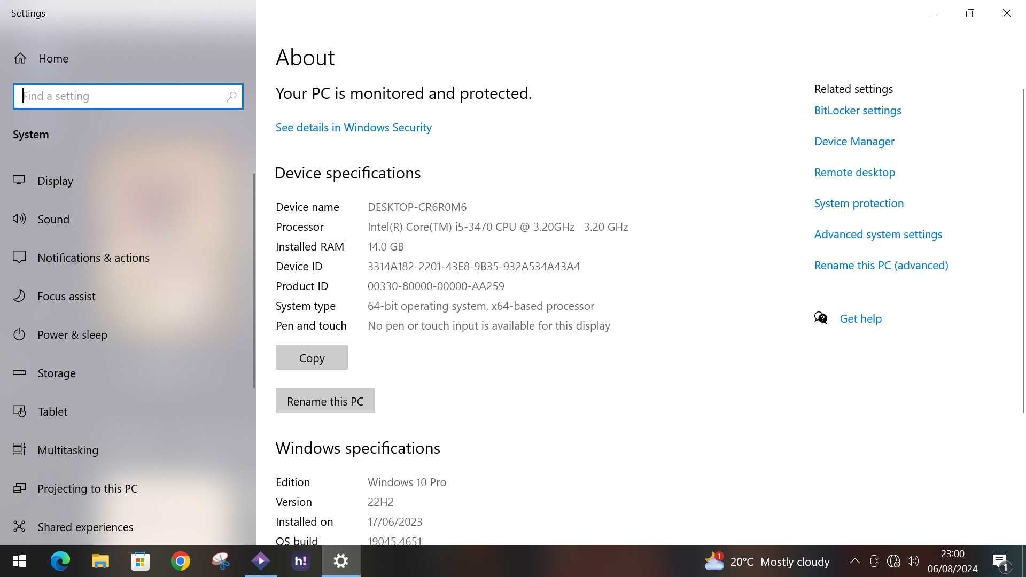The width and height of the screenshot is (1026, 577).
Task: Open the purple play-arrow taskbar app
Action: [261, 561]
